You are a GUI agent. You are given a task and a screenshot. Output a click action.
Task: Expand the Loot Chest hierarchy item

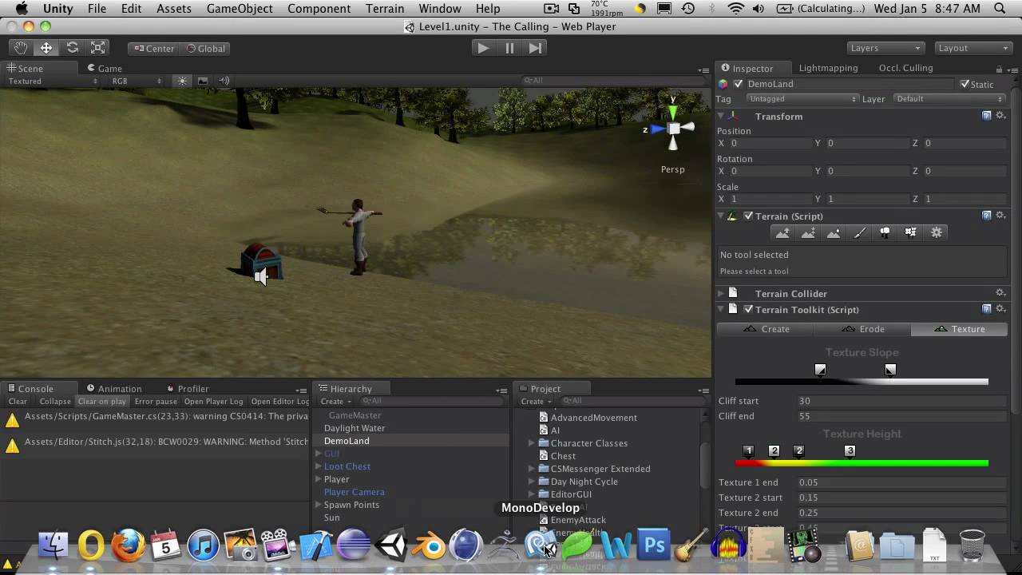pyautogui.click(x=319, y=466)
